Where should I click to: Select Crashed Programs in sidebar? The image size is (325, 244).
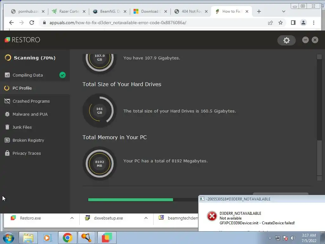(x=35, y=101)
